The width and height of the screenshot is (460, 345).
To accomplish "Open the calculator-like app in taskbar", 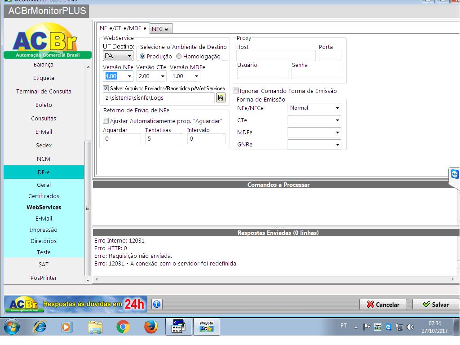I will click(179, 327).
